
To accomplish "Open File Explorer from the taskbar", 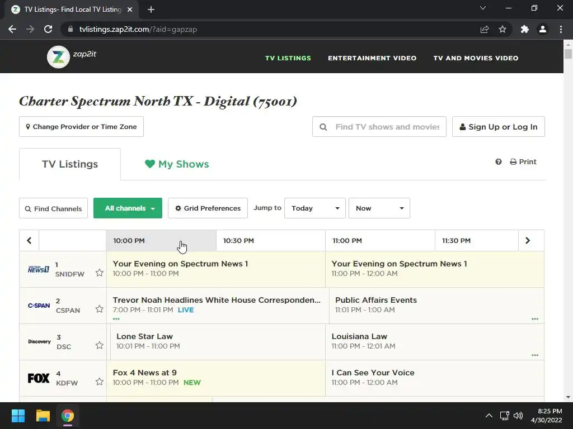I will tap(43, 416).
